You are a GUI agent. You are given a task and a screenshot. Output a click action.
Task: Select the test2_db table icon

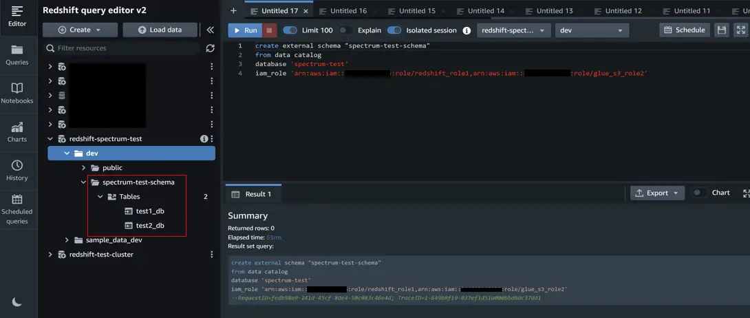coord(129,225)
